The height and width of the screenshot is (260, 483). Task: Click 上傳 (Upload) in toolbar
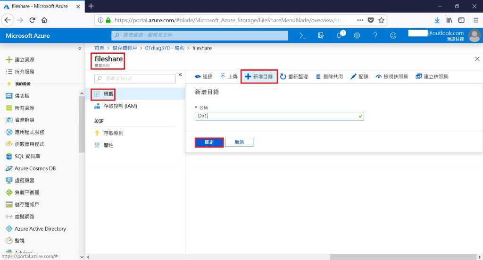click(229, 77)
